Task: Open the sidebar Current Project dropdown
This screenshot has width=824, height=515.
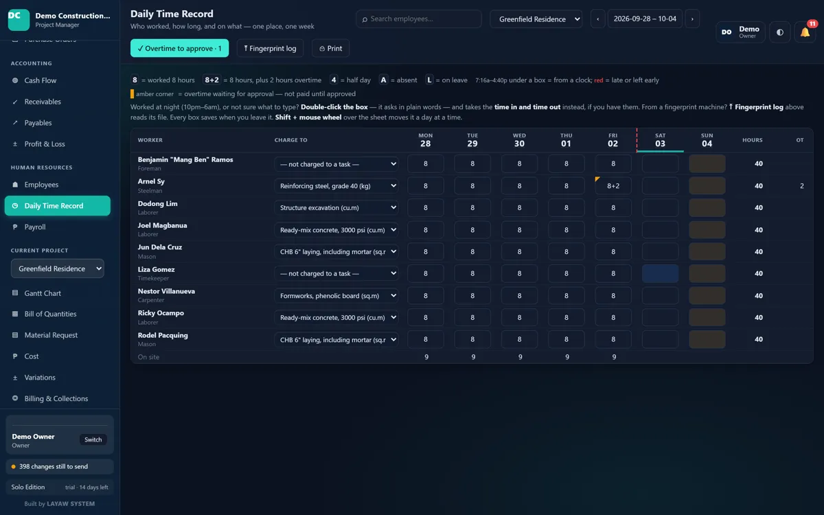Action: pyautogui.click(x=58, y=268)
